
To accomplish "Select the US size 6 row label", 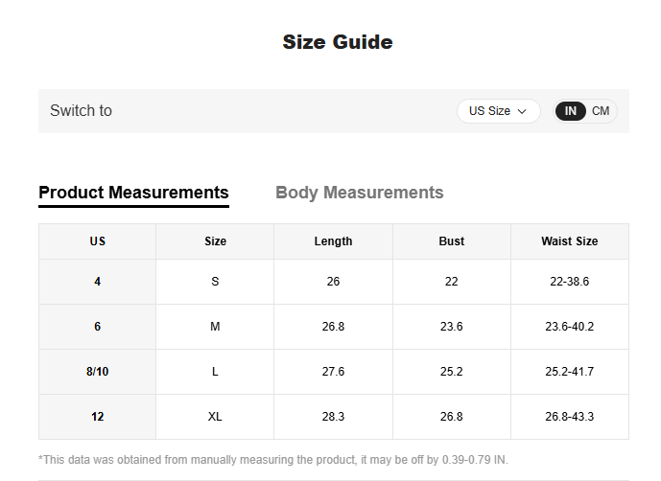I will click(97, 327).
